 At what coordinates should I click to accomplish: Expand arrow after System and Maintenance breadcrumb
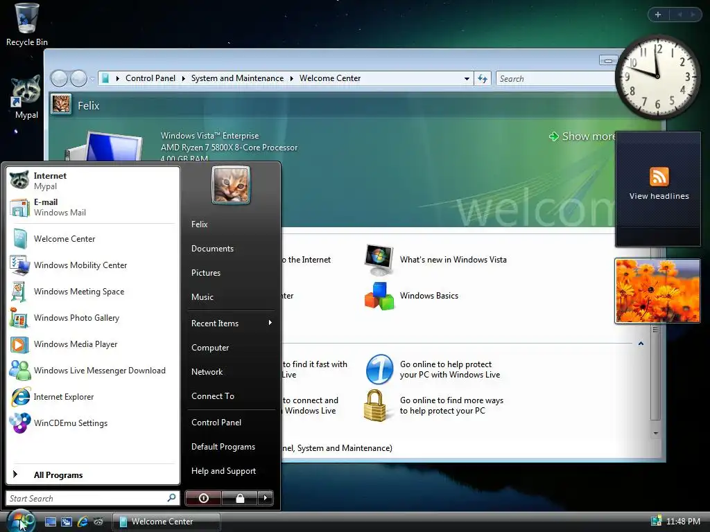pos(292,78)
